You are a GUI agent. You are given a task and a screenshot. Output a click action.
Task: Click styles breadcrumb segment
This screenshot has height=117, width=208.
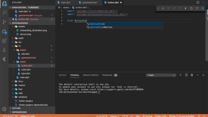tap(66, 7)
